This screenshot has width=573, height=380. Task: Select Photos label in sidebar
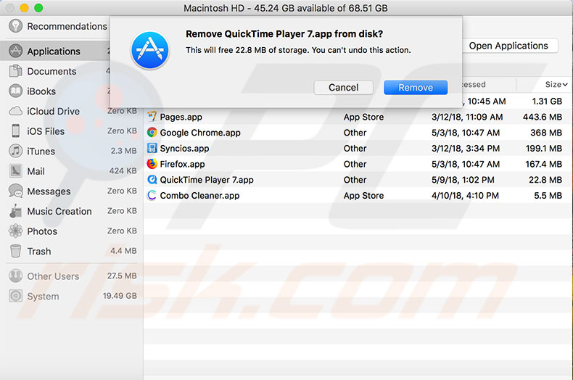(x=42, y=231)
